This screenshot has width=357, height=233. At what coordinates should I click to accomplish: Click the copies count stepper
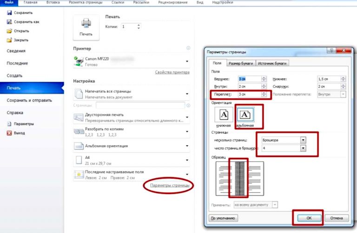(x=139, y=26)
